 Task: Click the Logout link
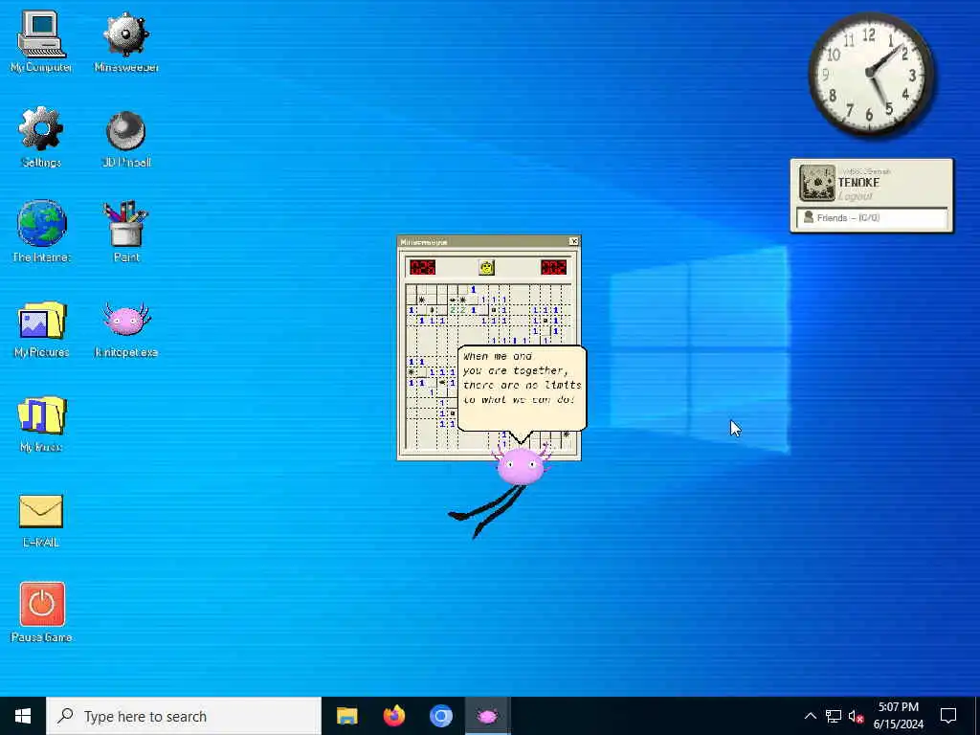tap(855, 196)
